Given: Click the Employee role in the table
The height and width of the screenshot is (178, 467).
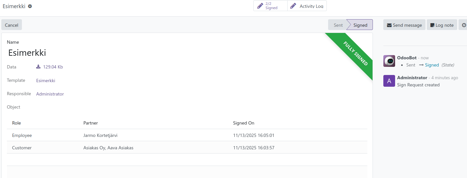Looking at the screenshot, I should pyautogui.click(x=22, y=135).
